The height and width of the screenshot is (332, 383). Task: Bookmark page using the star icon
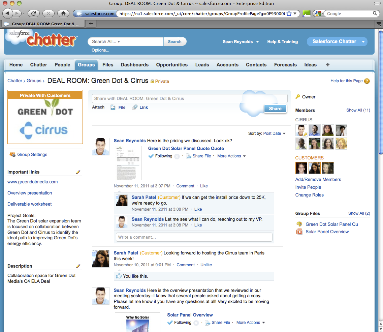coord(289,14)
